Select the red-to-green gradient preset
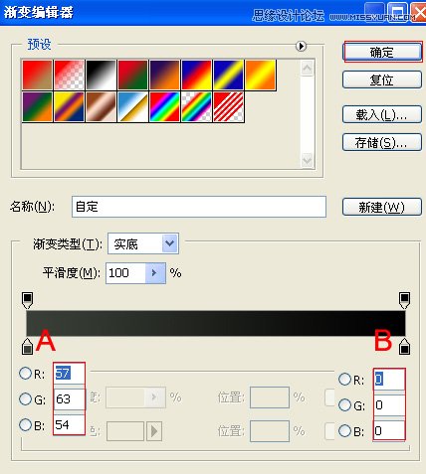The width and height of the screenshot is (426, 474). click(133, 75)
